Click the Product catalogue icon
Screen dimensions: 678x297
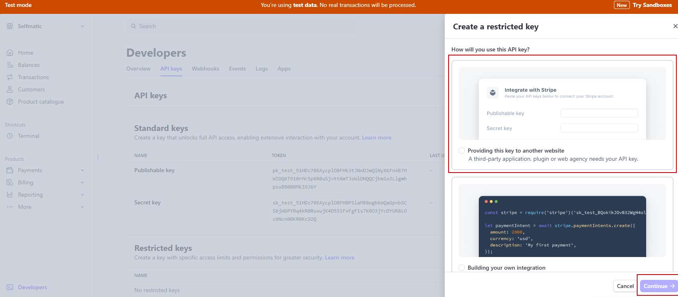[x=10, y=102]
